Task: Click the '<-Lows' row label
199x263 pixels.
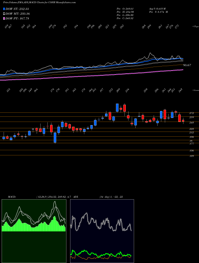Action: coord(195,90)
